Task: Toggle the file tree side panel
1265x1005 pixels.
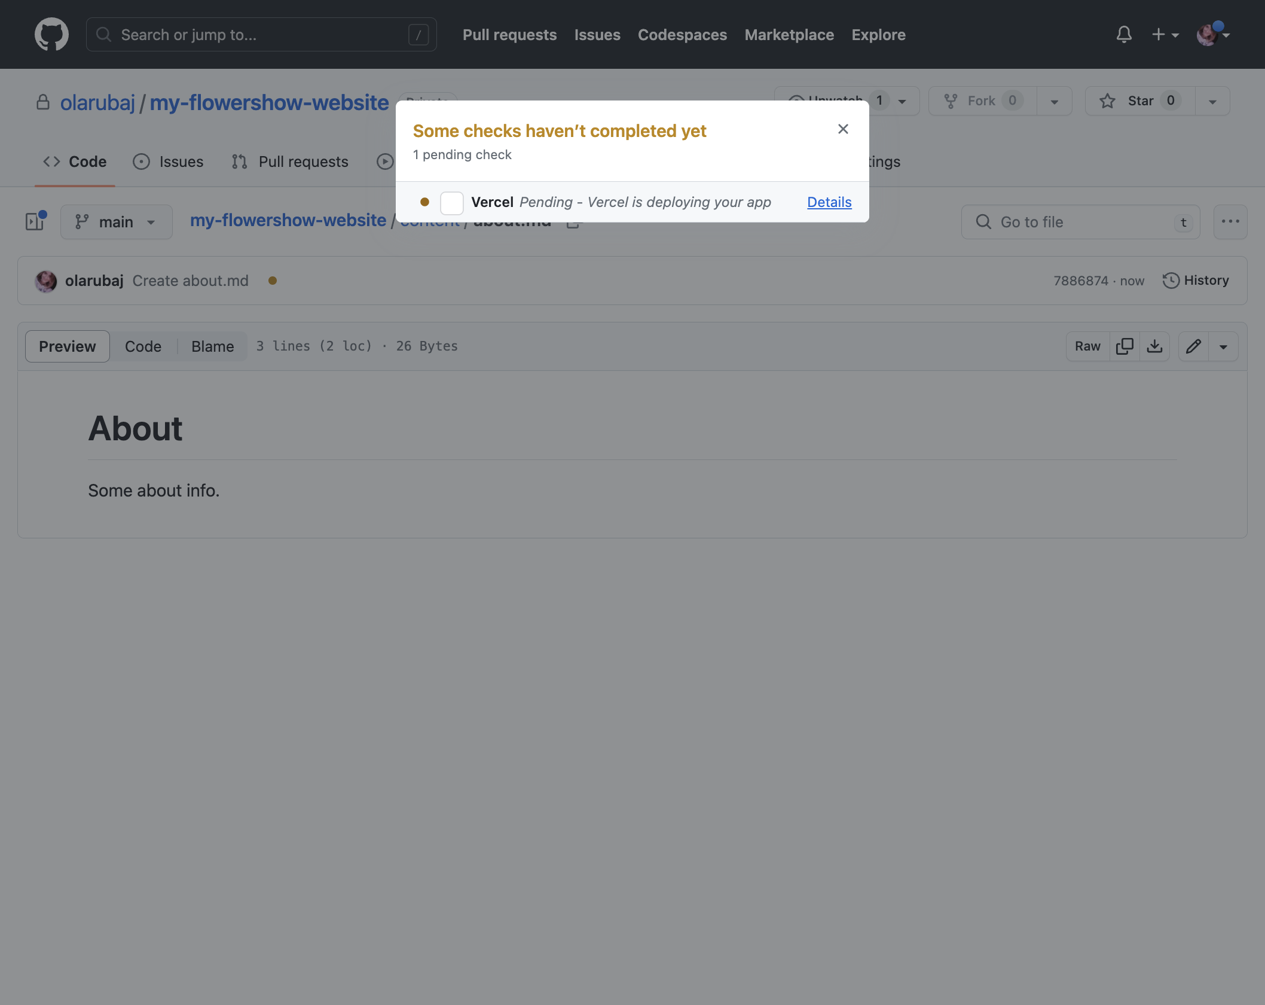Action: [x=35, y=222]
